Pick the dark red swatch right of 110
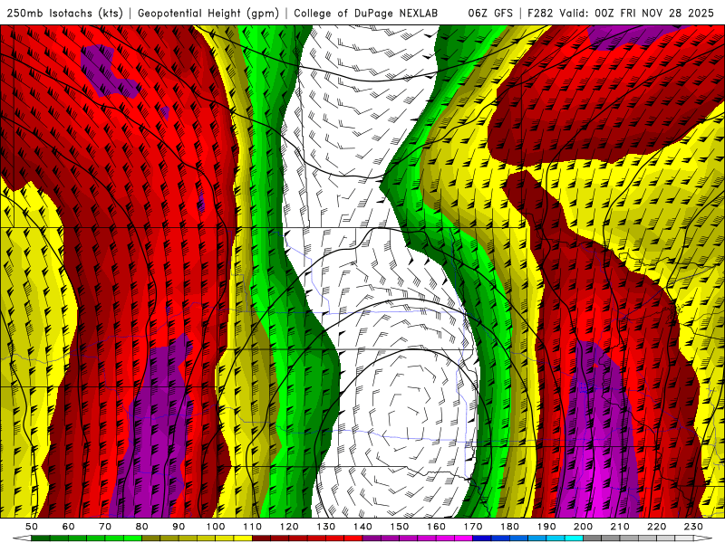 coord(261,538)
